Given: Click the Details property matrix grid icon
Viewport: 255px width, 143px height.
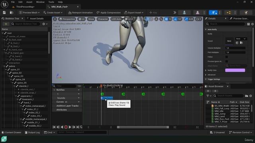Looking at the screenshot, I should coord(248,24).
